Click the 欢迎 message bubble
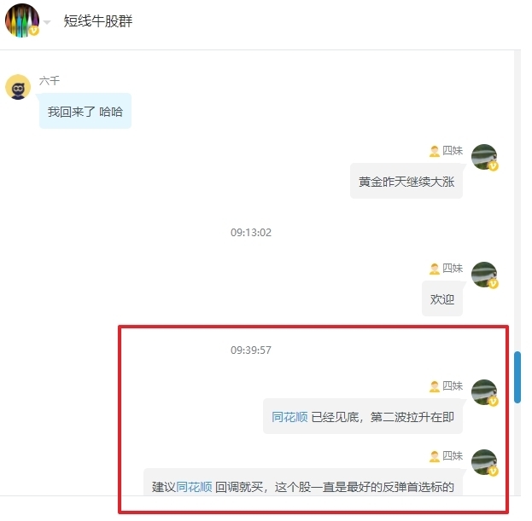Image resolution: width=532 pixels, height=521 pixels. [x=442, y=298]
